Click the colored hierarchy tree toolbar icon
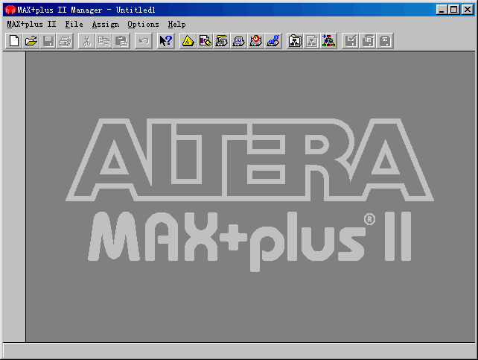Screen dimensions: 478x360 pyautogui.click(x=329, y=41)
